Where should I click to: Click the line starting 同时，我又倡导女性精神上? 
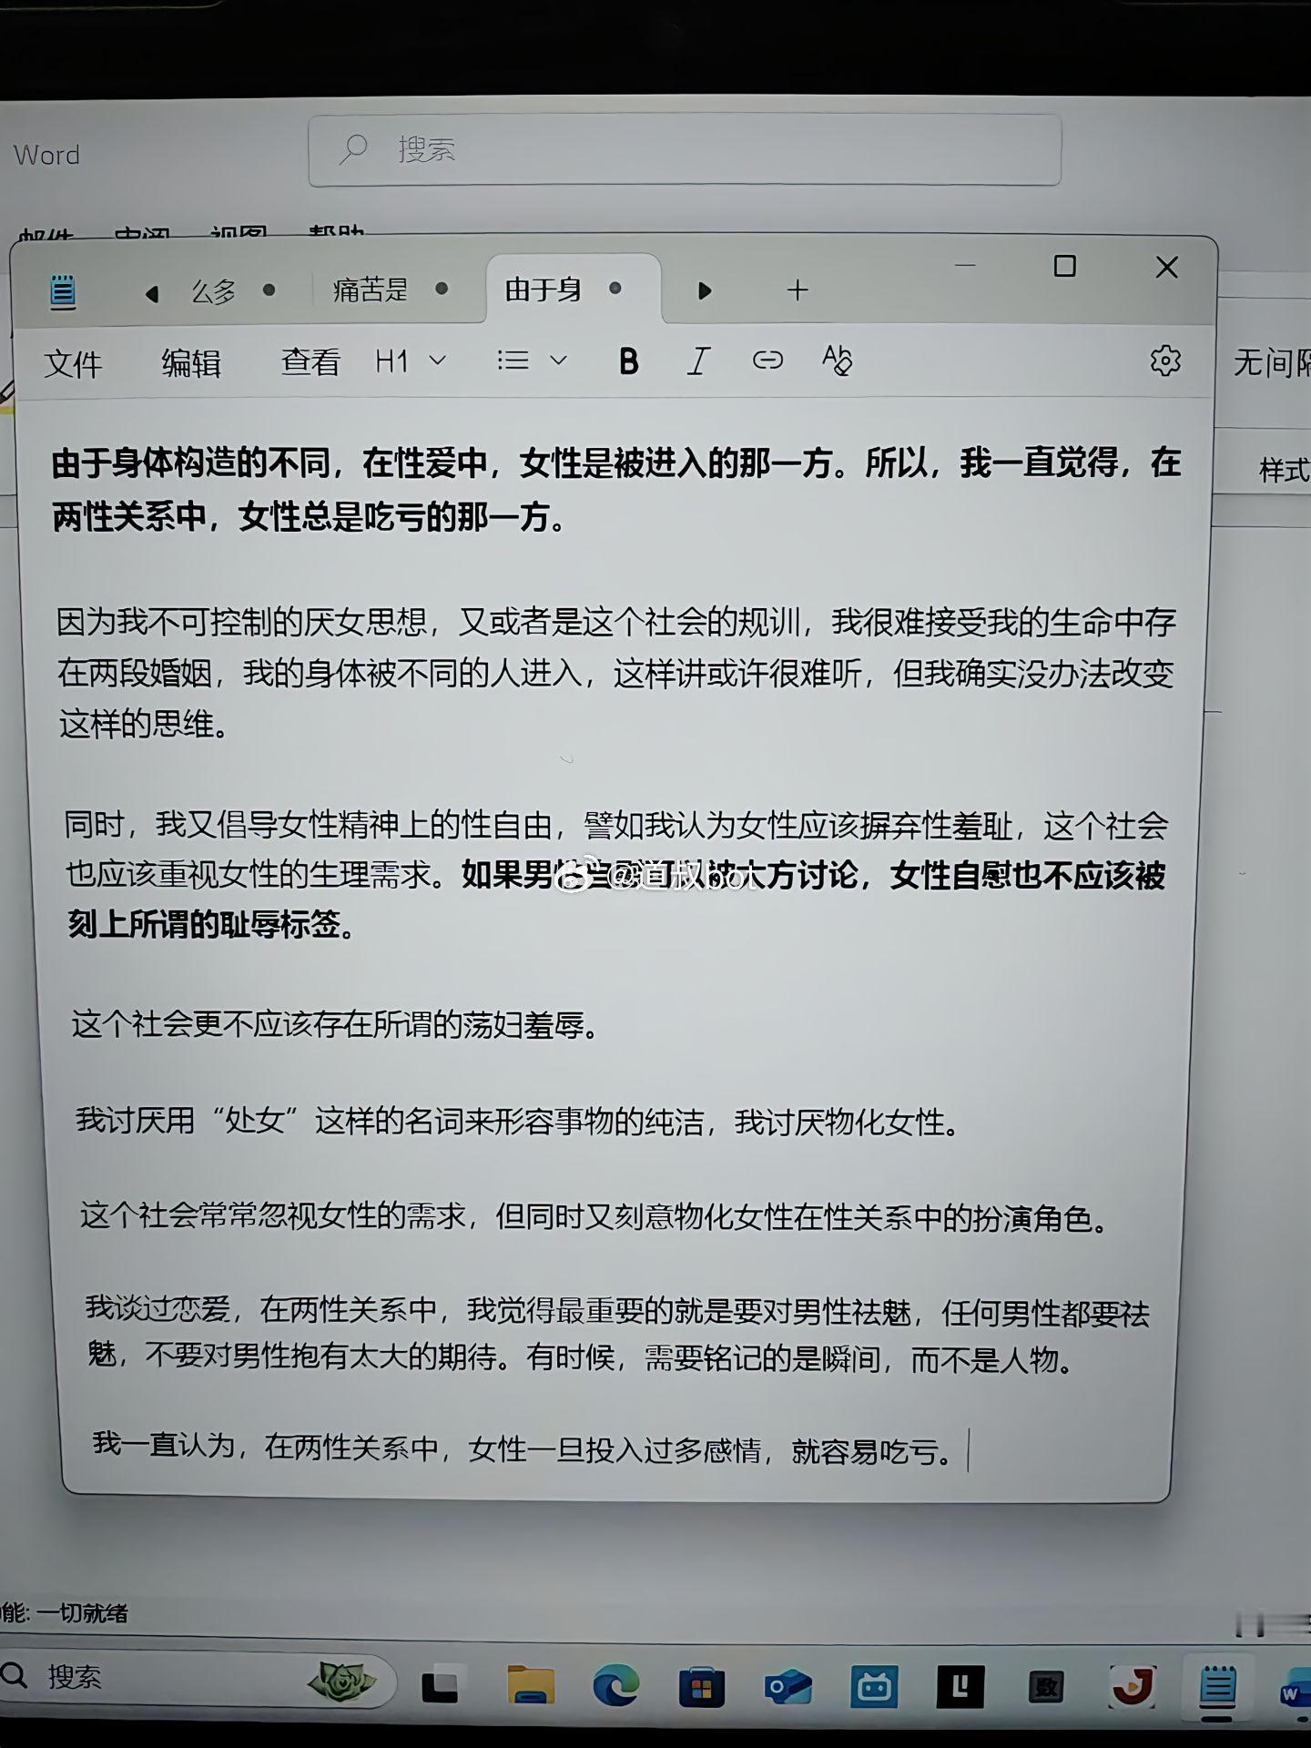click(x=615, y=826)
